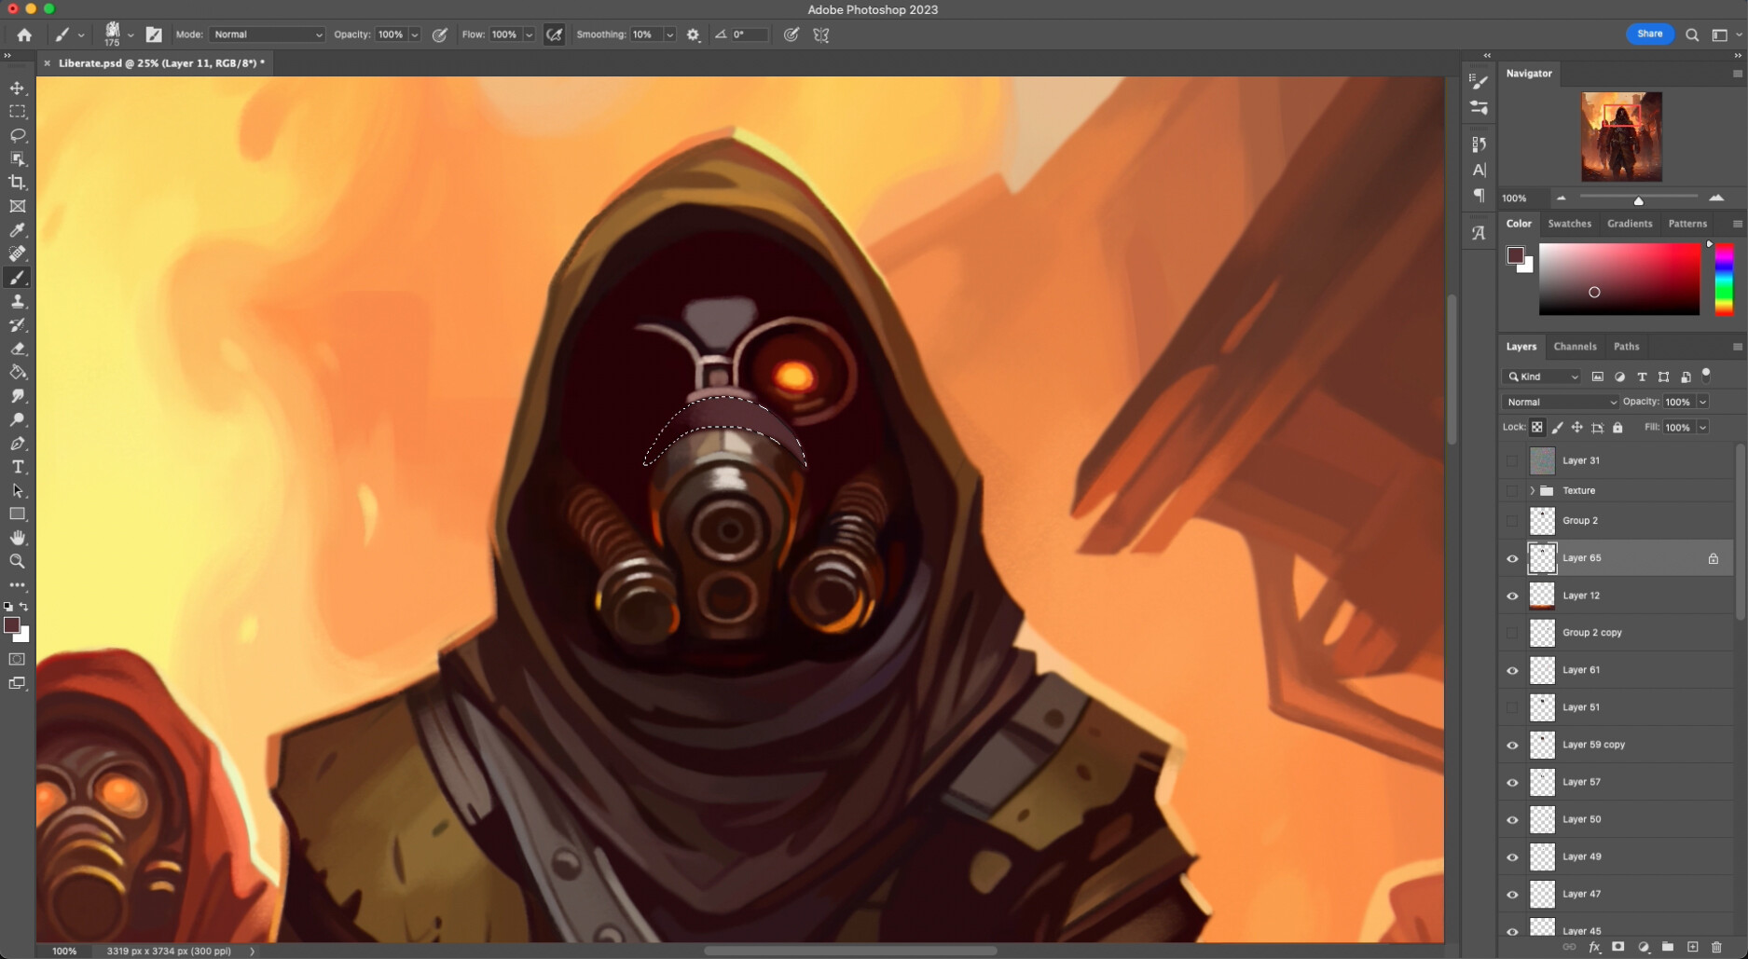Choose the Crop tool

(x=17, y=183)
